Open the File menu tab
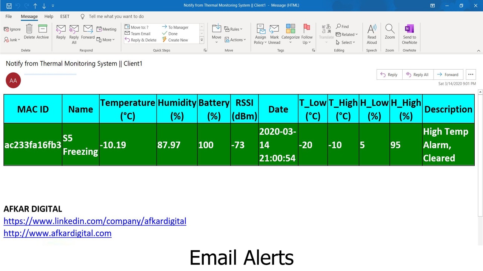 point(8,17)
